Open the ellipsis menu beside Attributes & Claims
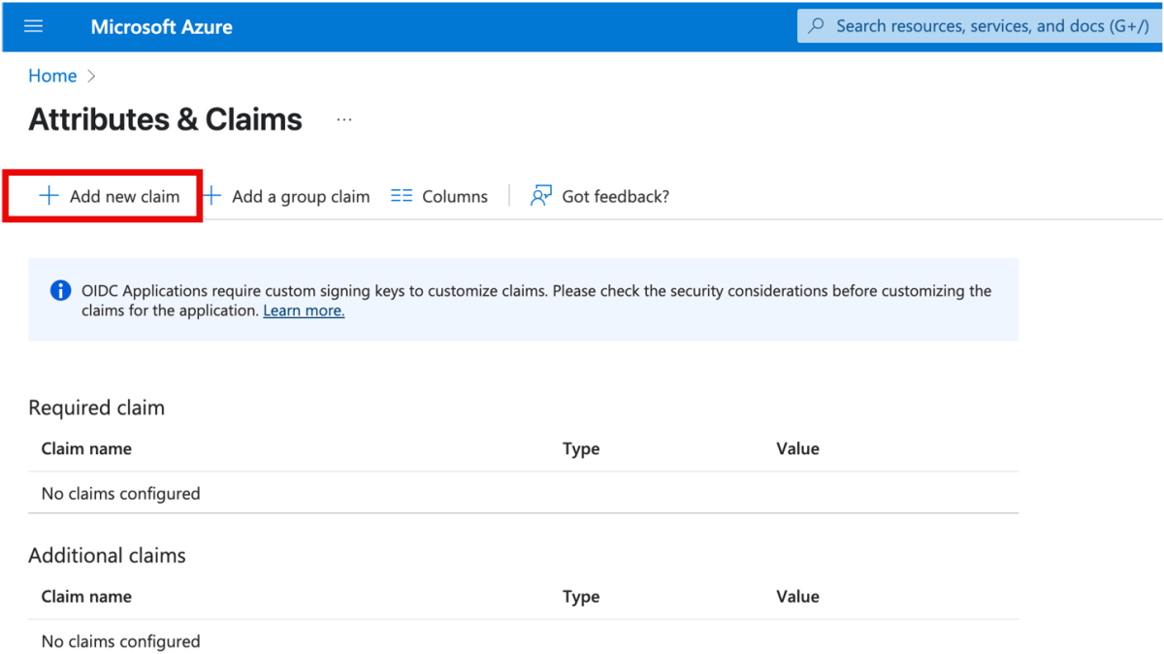The width and height of the screenshot is (1164, 654). [x=344, y=119]
